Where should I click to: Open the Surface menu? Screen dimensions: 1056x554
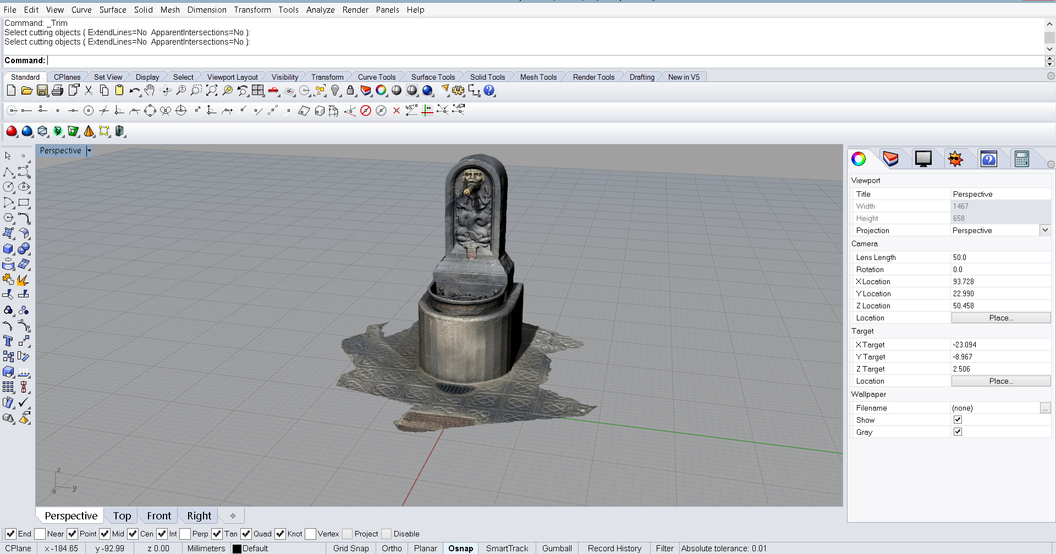pyautogui.click(x=112, y=10)
